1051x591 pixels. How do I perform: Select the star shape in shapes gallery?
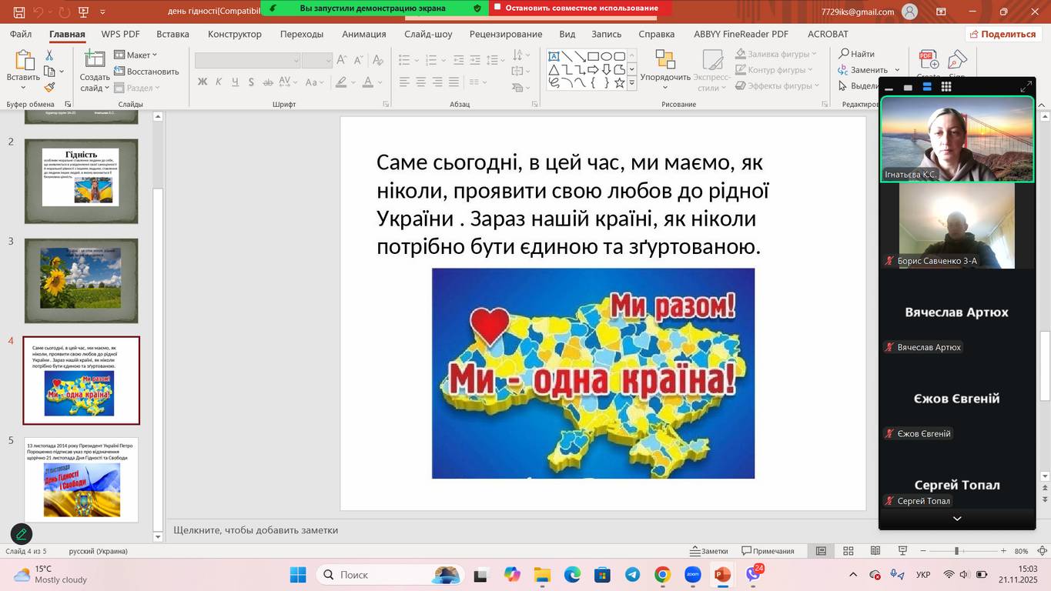(x=619, y=83)
